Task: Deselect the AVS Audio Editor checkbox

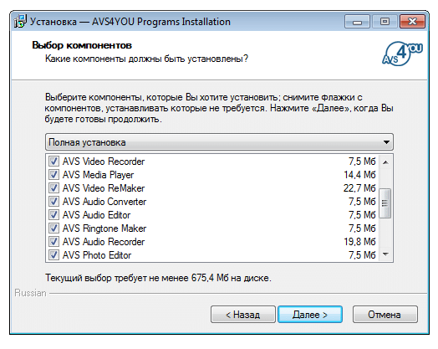Action: 53,215
